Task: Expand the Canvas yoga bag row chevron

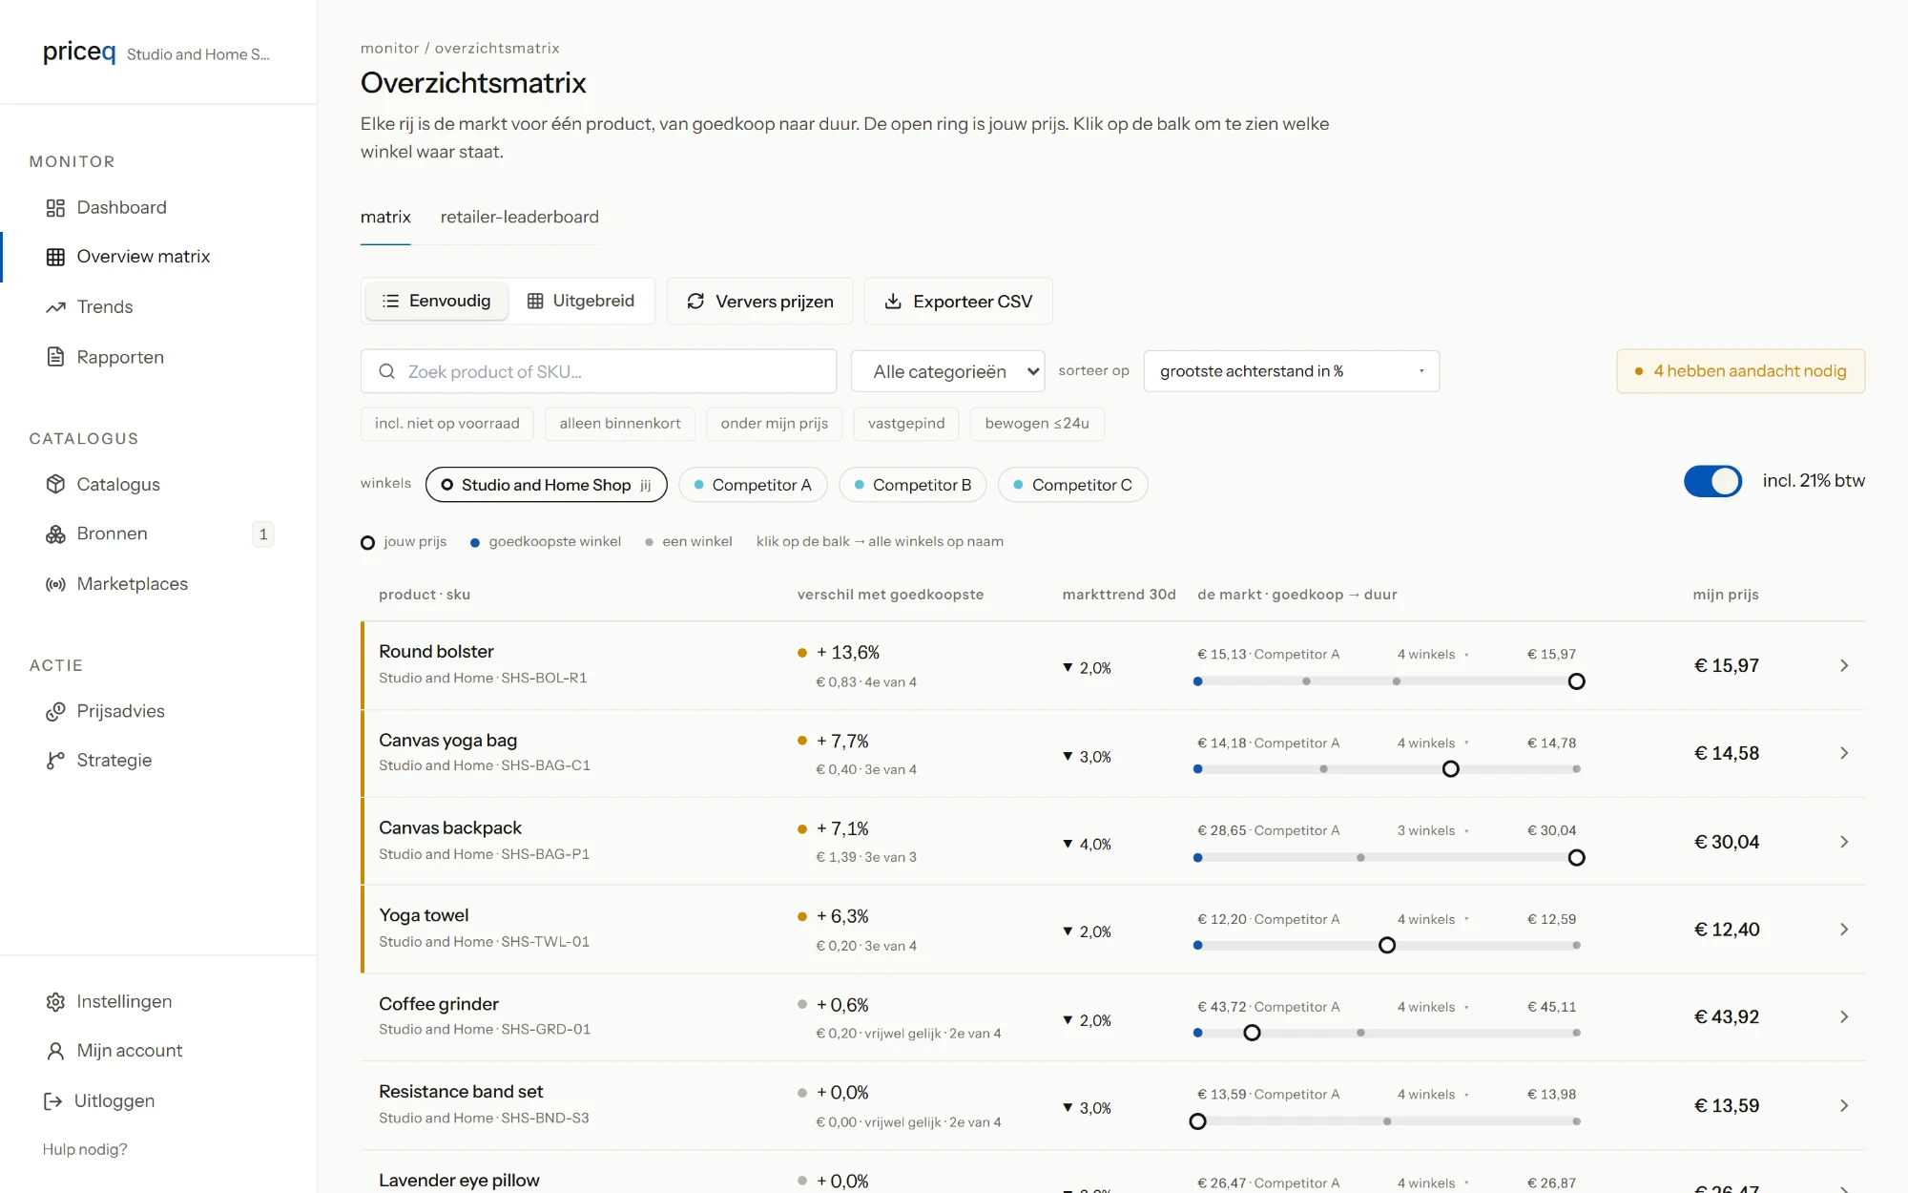Action: 1843,754
